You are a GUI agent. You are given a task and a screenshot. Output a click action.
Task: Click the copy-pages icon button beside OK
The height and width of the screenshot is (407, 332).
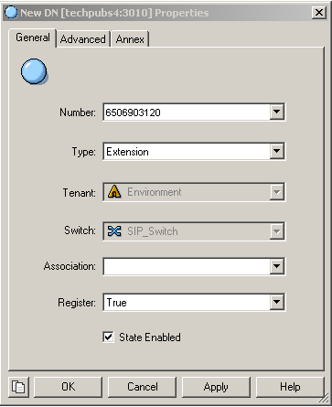18,387
